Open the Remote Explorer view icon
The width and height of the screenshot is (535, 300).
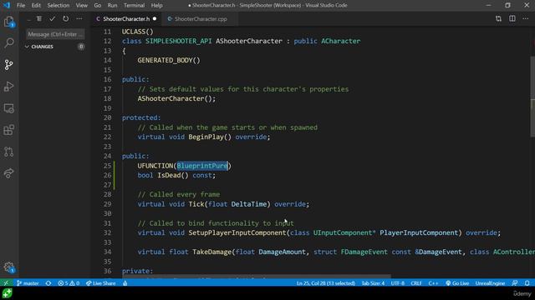click(x=9, y=108)
